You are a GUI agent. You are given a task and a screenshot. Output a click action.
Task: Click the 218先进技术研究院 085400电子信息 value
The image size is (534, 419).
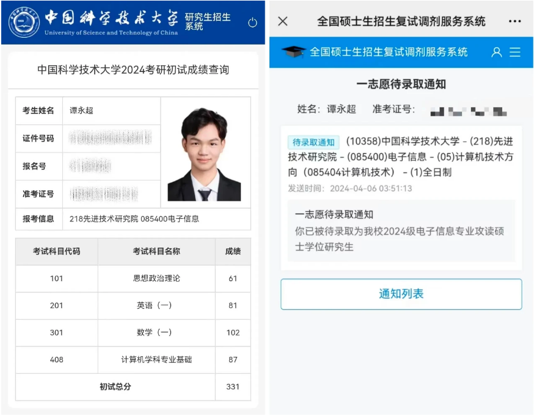[134, 219]
